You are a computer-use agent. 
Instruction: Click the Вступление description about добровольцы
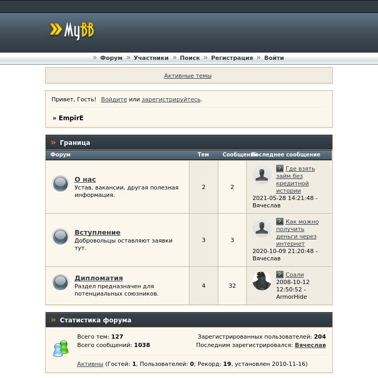(x=123, y=244)
